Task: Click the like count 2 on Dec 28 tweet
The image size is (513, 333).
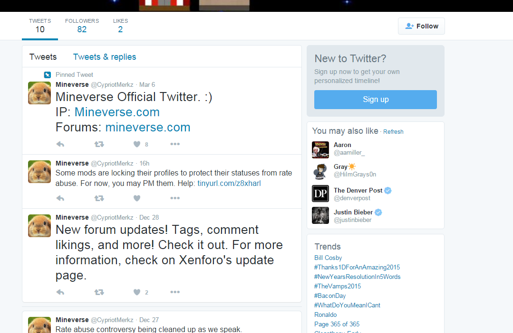Action: pyautogui.click(x=146, y=293)
